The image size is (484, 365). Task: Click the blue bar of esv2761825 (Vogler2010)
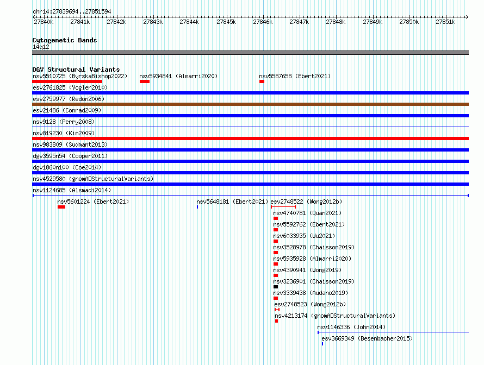pos(250,93)
